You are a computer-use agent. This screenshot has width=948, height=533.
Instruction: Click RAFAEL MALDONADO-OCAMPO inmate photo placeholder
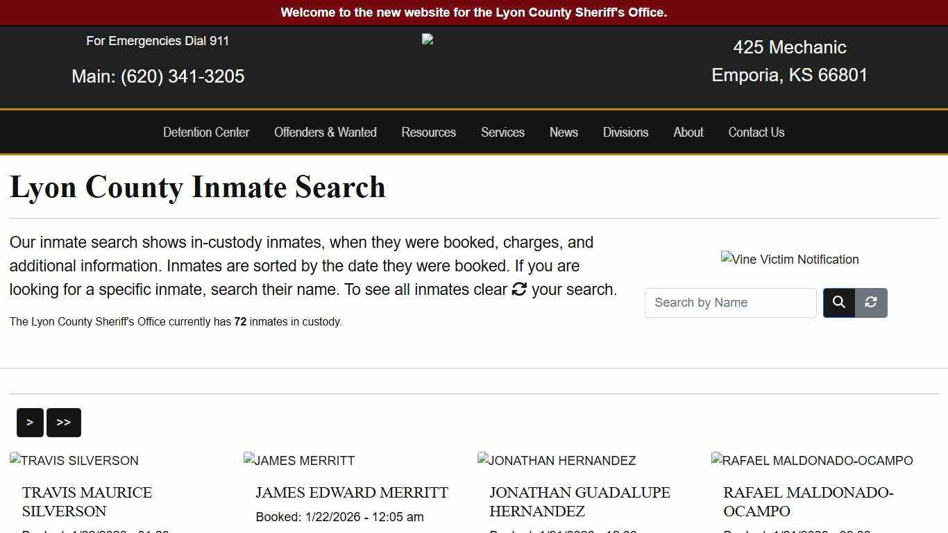tap(811, 460)
